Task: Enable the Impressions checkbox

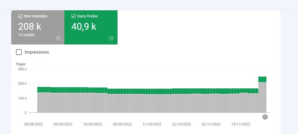Action: tap(19, 52)
